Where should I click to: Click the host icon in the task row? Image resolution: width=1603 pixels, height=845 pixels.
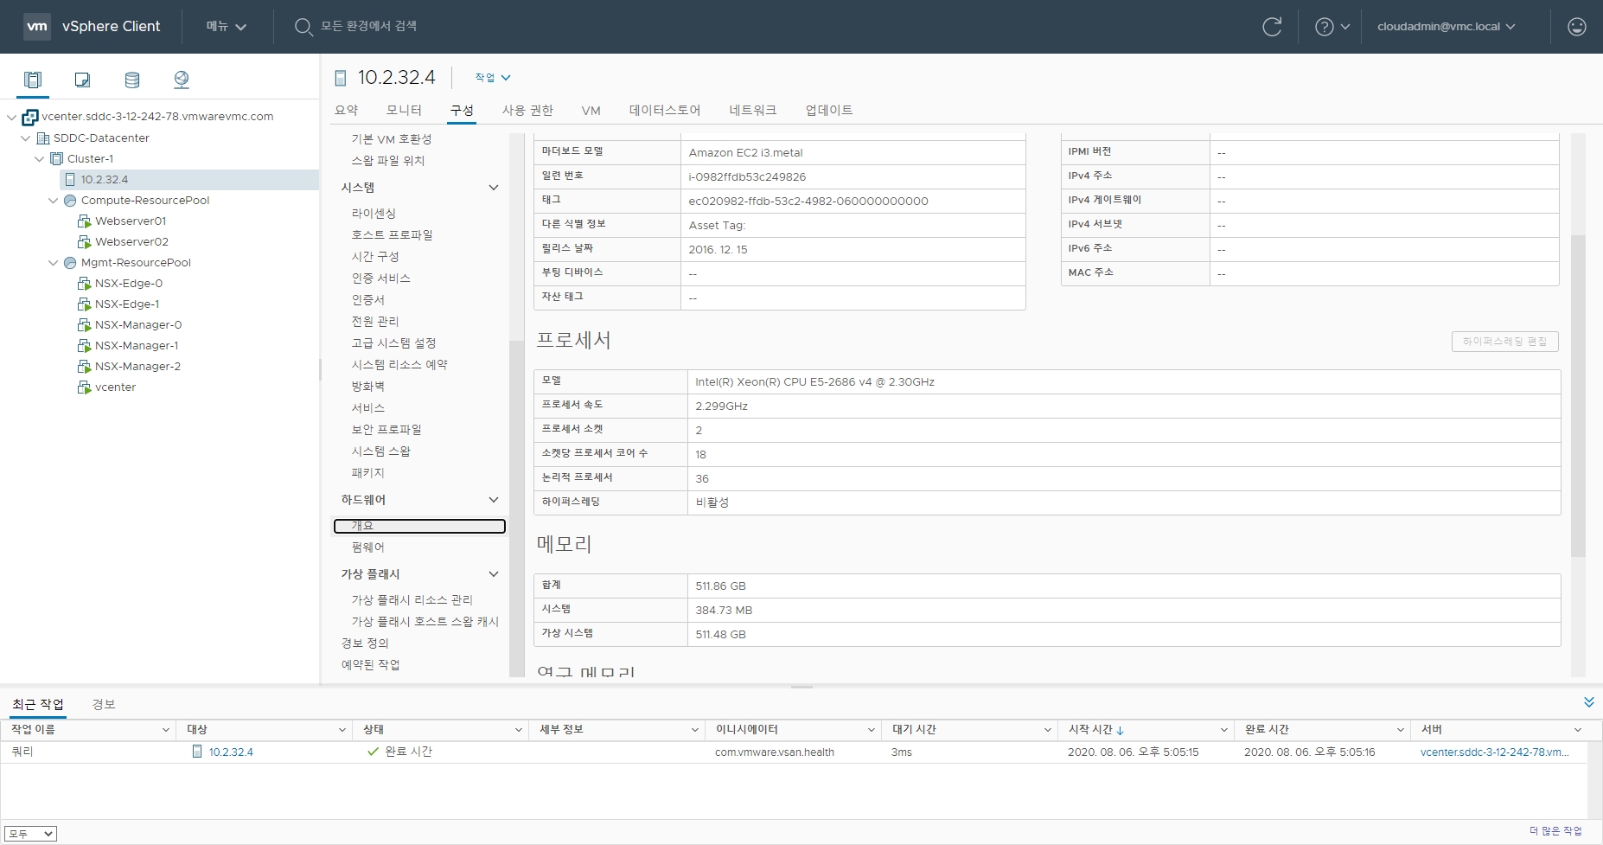click(x=197, y=752)
